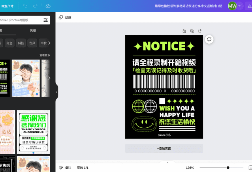This screenshot has height=172, width=252.
Task: Open the page grid view icon
Action: (250, 168)
